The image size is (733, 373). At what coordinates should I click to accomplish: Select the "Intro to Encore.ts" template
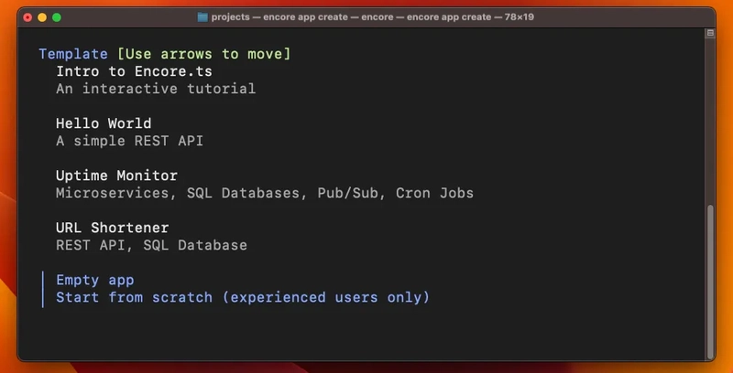(134, 71)
